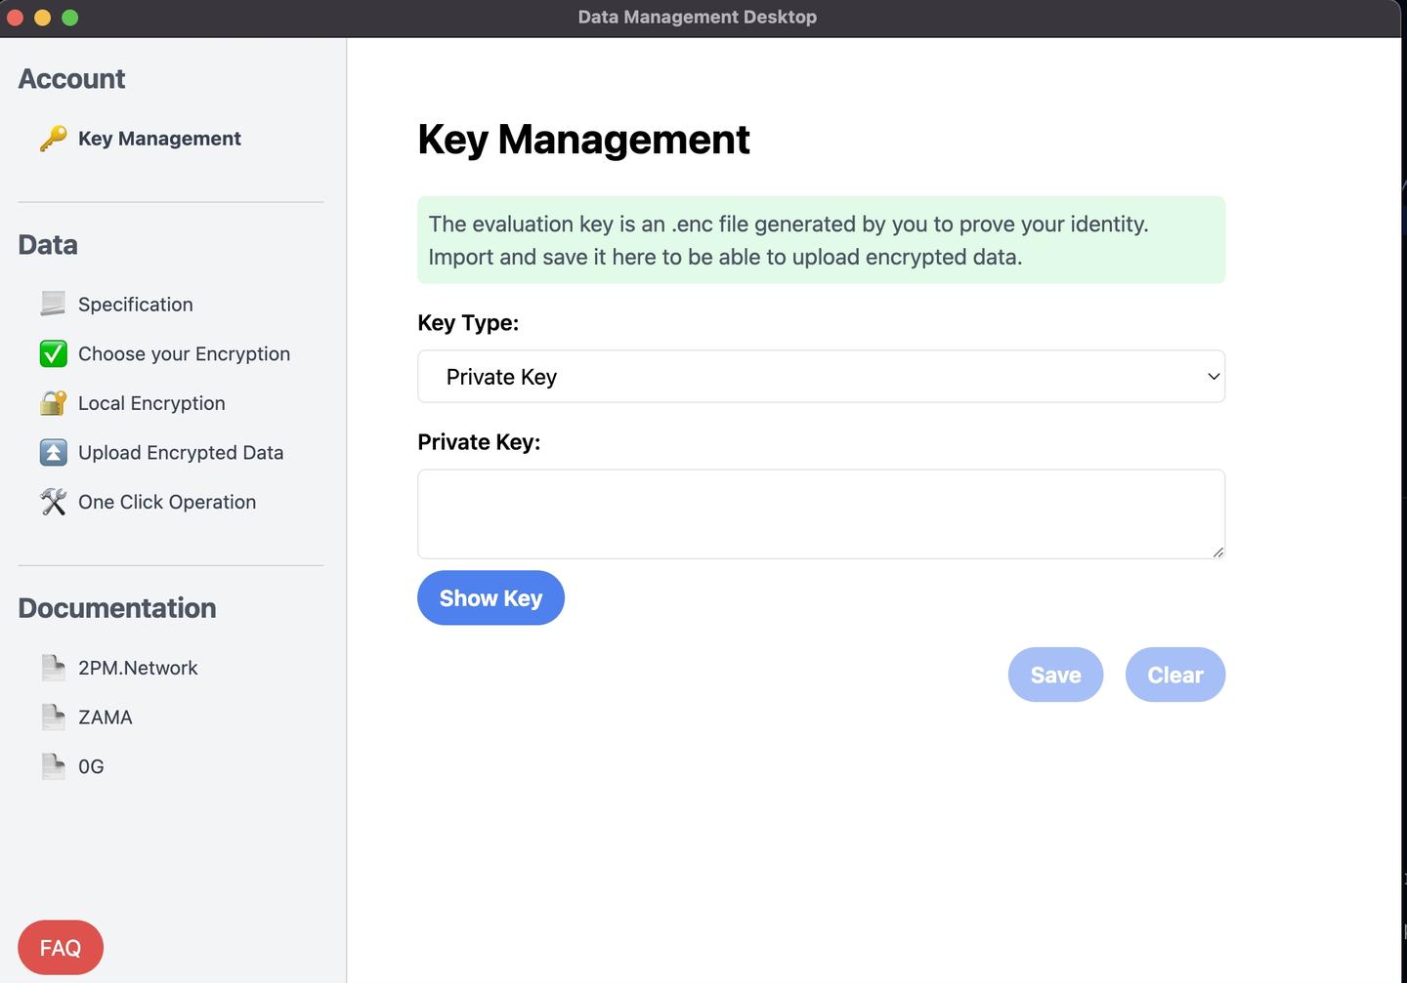This screenshot has width=1407, height=983.
Task: Click the document icon next to 2PM.Network
Action: [53, 668]
